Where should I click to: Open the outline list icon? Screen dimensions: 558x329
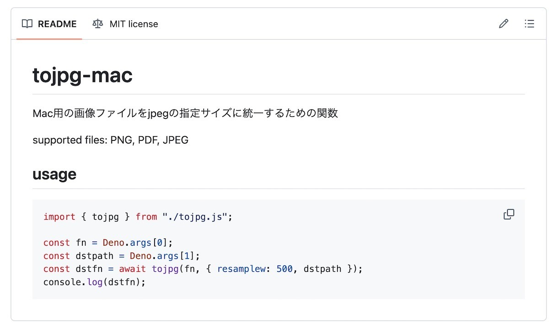pyautogui.click(x=529, y=24)
